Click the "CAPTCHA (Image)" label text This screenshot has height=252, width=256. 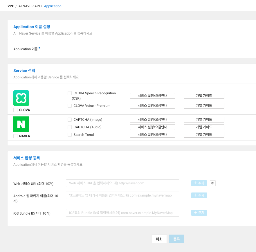click(x=88, y=120)
